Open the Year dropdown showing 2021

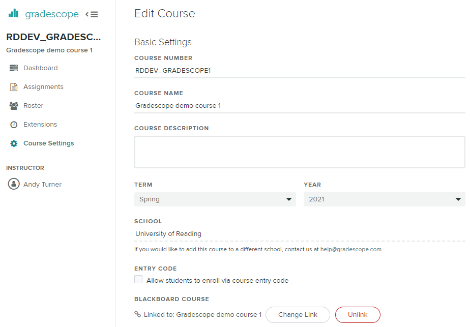tap(384, 199)
